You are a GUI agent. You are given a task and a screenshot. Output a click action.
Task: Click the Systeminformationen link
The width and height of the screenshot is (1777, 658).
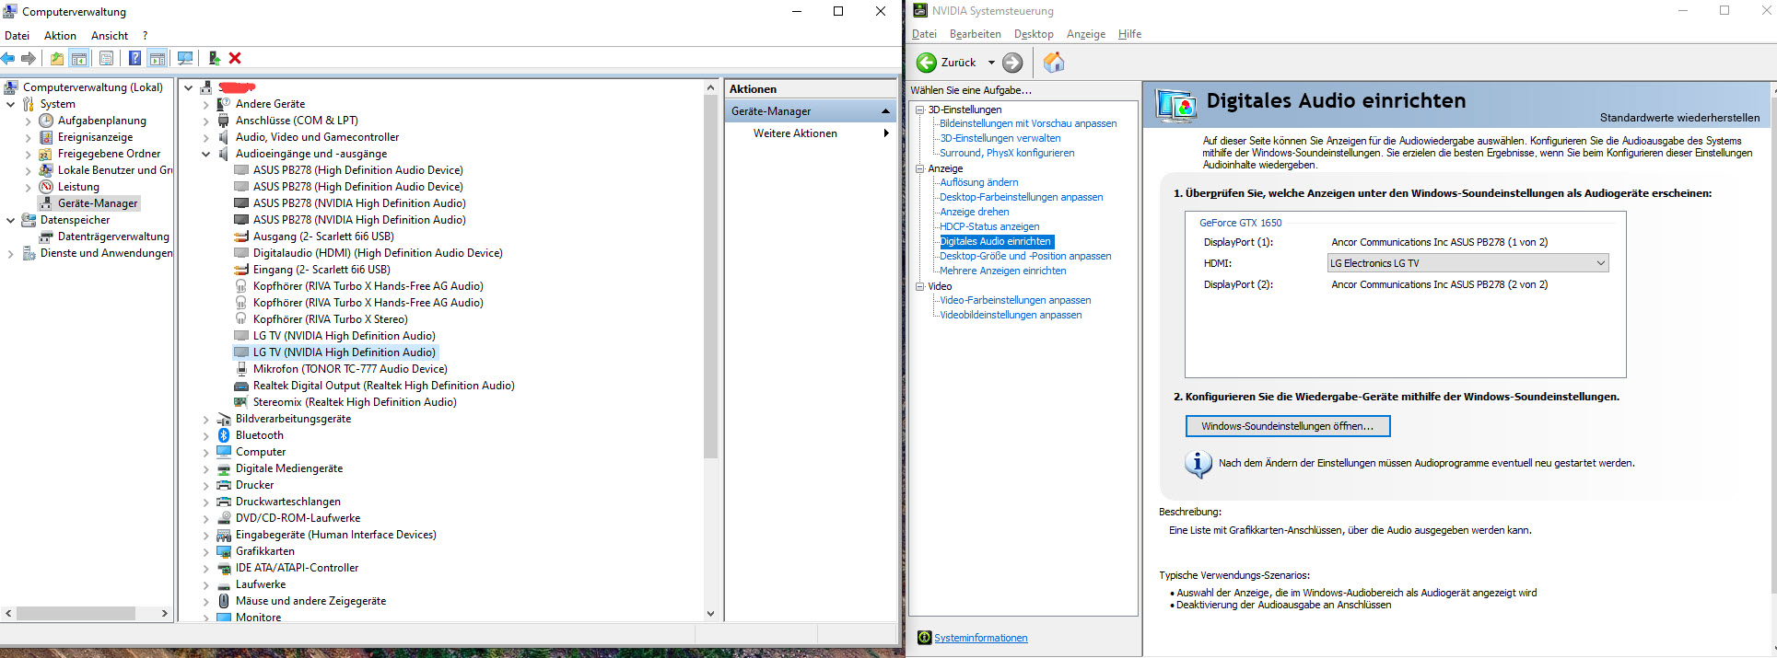[x=980, y=638]
